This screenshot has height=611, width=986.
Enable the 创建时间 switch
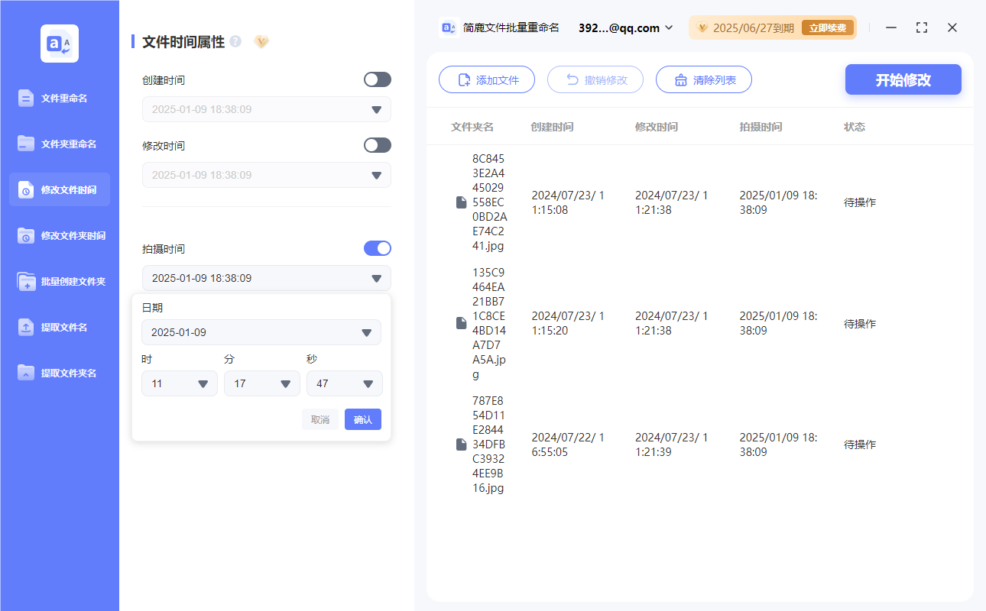tap(377, 79)
